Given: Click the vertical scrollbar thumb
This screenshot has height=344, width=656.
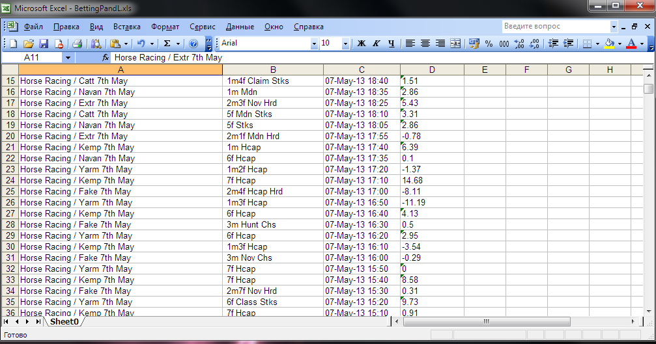Looking at the screenshot, I should pos(648,88).
